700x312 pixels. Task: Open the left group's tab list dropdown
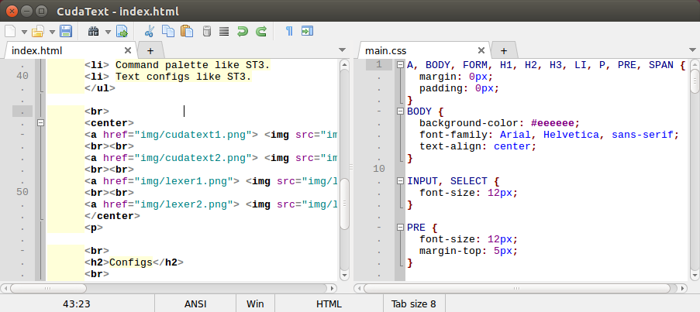pos(343,50)
